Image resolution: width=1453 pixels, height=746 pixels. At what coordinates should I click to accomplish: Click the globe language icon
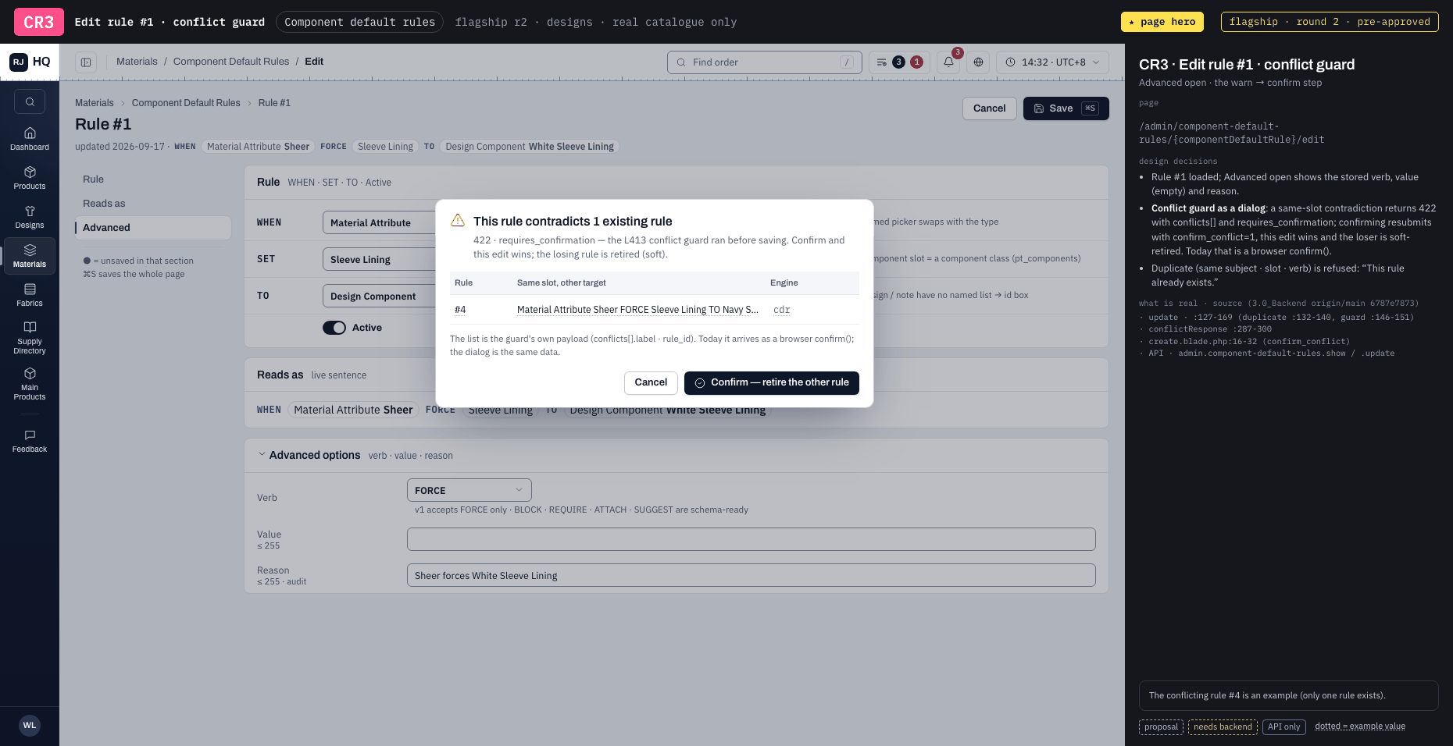click(x=978, y=62)
